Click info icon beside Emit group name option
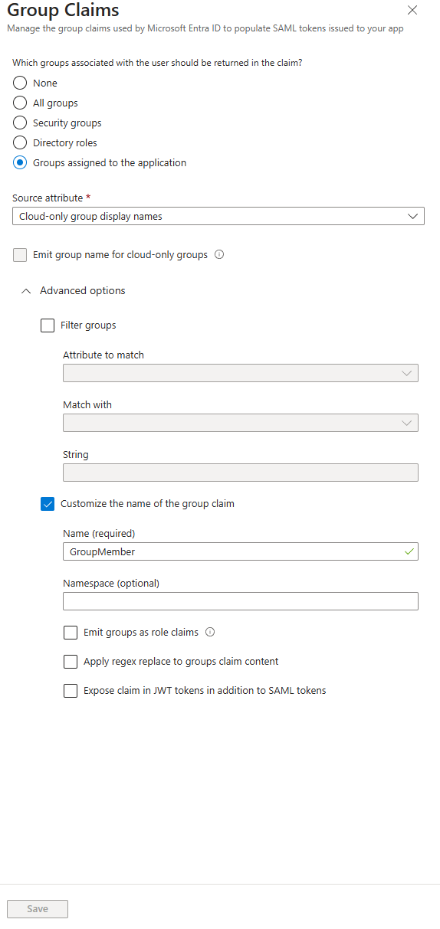The image size is (440, 929). coord(219,255)
